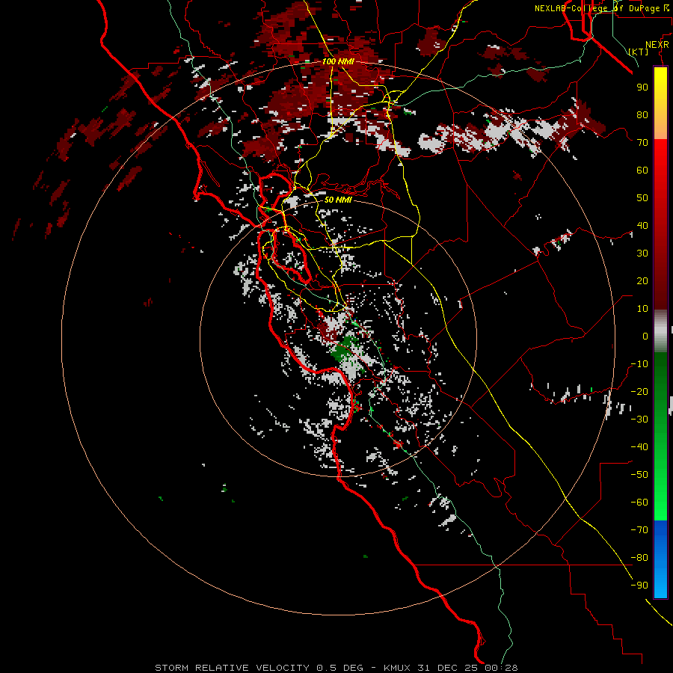The width and height of the screenshot is (673, 673).
Task: Click the -30 value on the velocity scale
Action: [x=639, y=419]
